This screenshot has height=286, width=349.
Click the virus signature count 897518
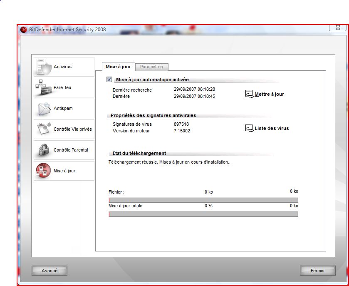[181, 124]
